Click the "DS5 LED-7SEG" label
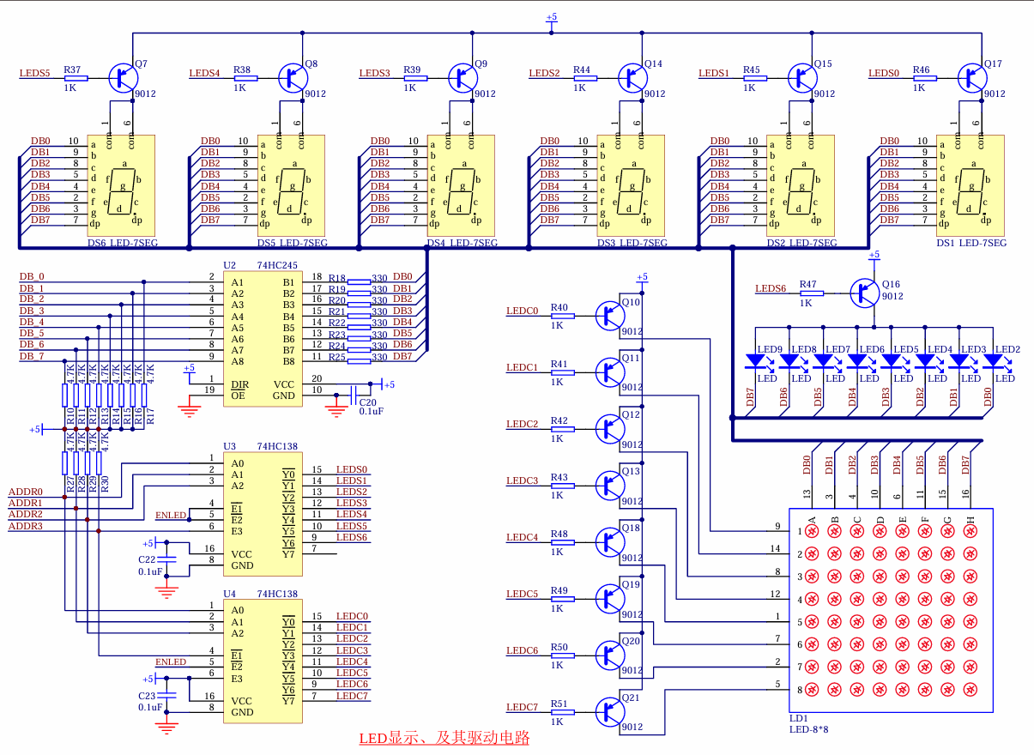This screenshot has width=1034, height=755. [292, 244]
